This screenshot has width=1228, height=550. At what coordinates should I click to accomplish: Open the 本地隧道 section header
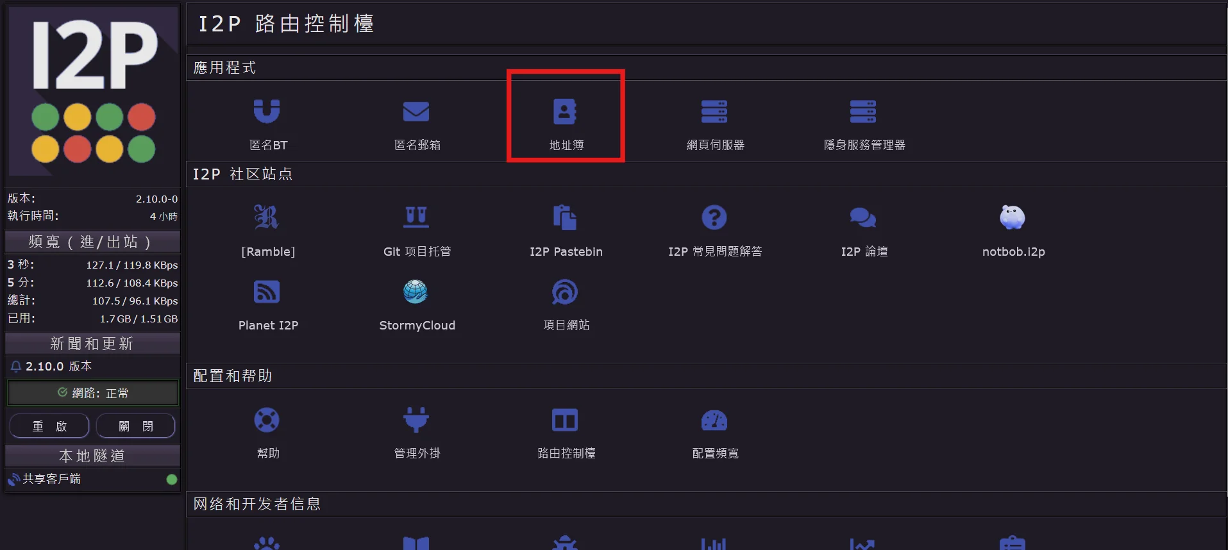click(92, 456)
